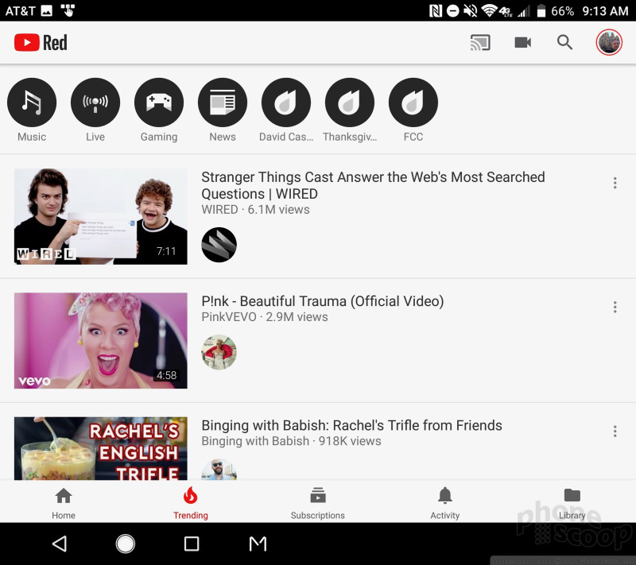
Task: Open the account profile avatar
Action: coord(609,42)
